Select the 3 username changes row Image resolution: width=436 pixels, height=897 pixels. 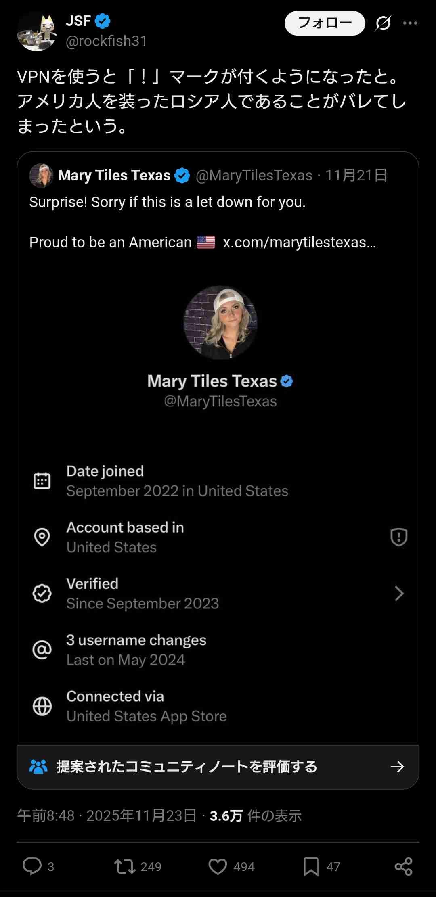point(136,650)
